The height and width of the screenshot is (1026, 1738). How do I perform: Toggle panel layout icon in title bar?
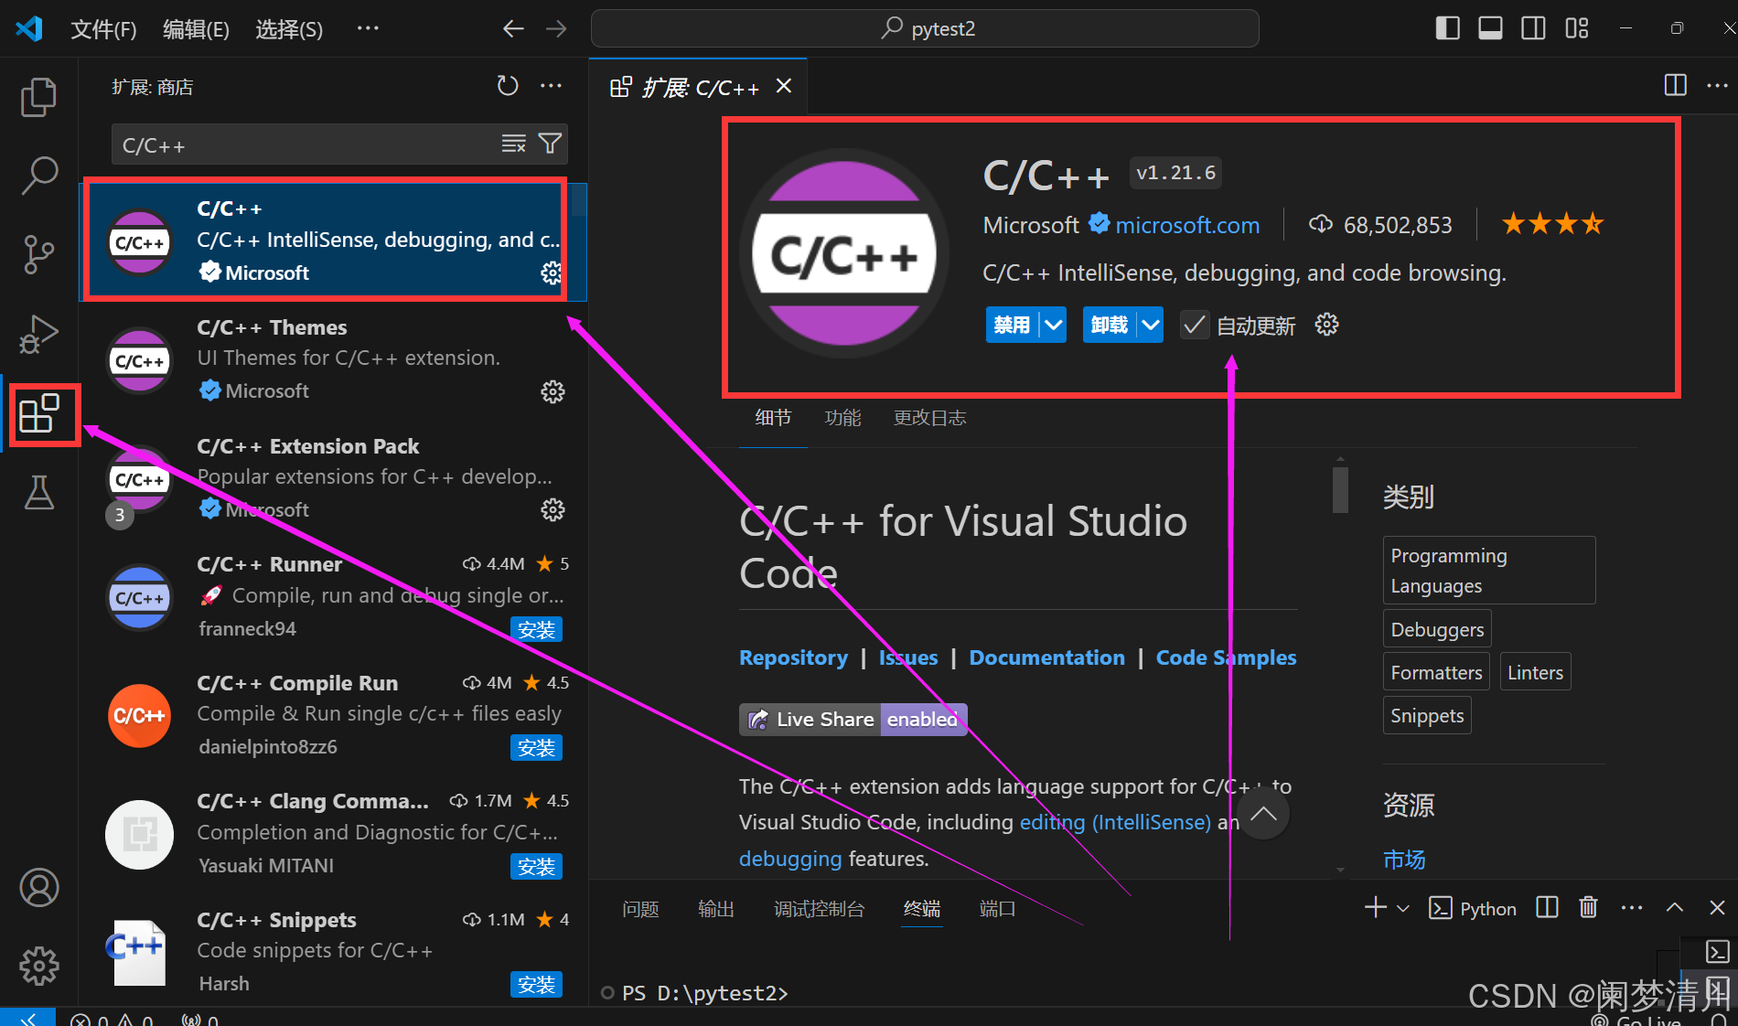click(x=1491, y=28)
